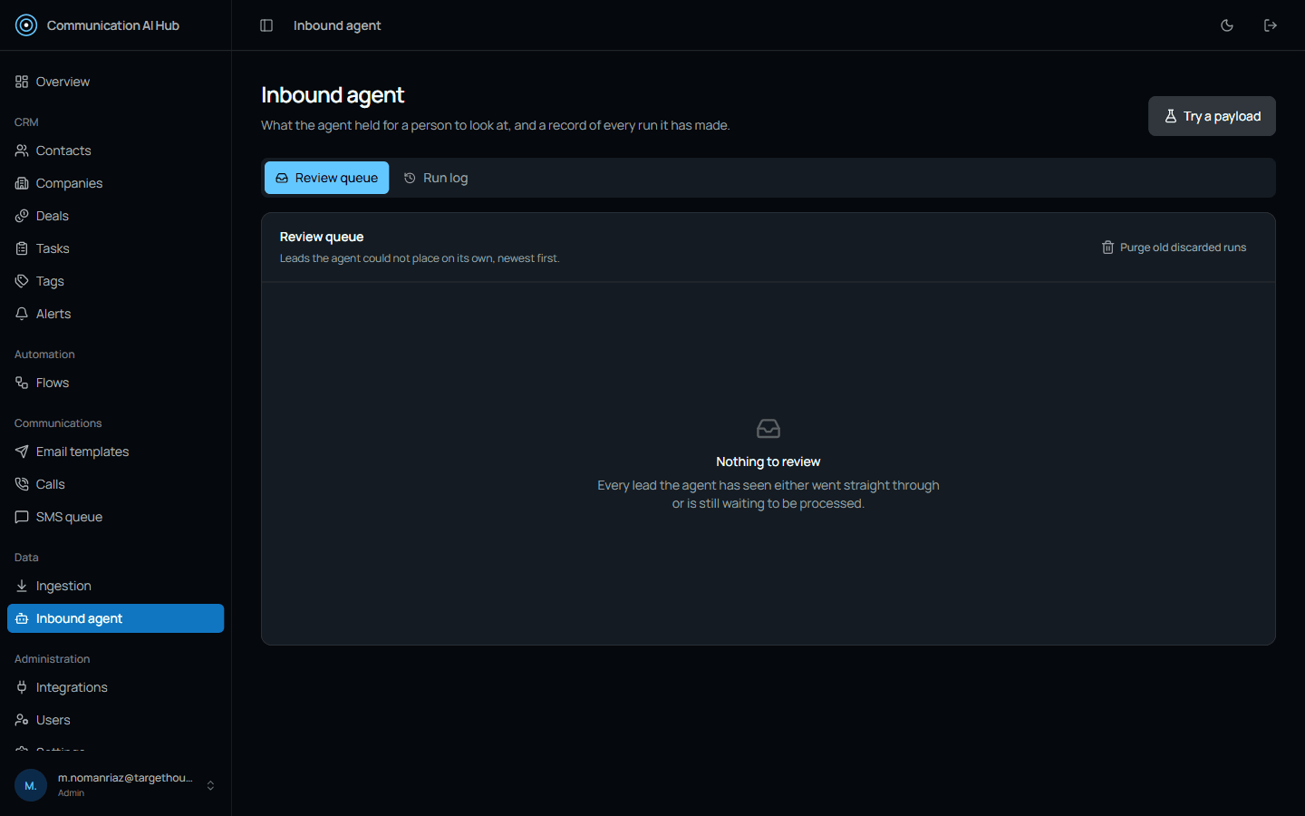The height and width of the screenshot is (816, 1305).
Task: Click the empty inbox icon in the queue
Action: (x=768, y=428)
